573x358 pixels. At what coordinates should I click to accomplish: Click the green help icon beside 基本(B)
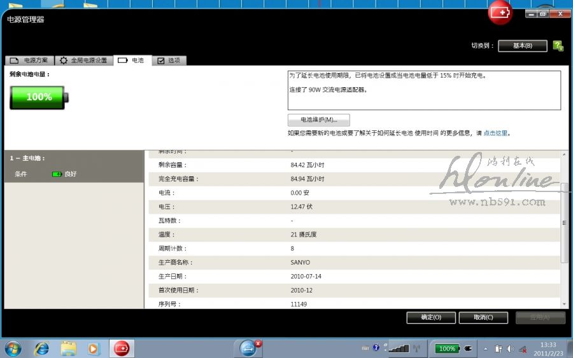pyautogui.click(x=558, y=46)
